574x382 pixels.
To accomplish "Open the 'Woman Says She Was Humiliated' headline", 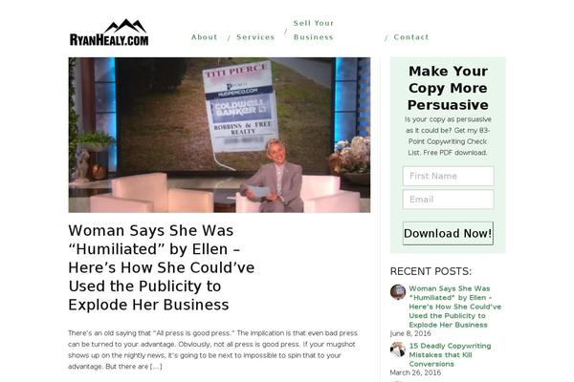I will (161, 267).
